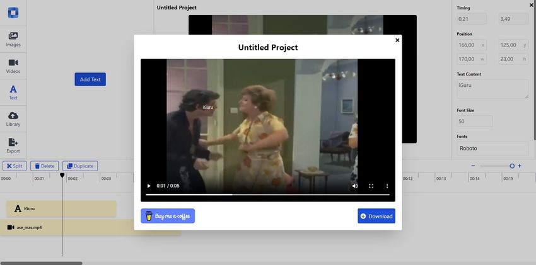536x265 pixels.
Task: Click the 00:03 mark on timeline ruler
Action: (x=106, y=178)
